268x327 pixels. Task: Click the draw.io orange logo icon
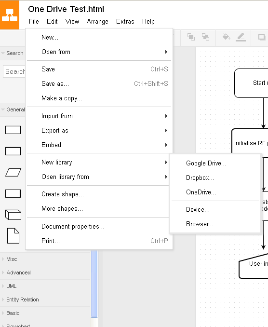coord(10,14)
